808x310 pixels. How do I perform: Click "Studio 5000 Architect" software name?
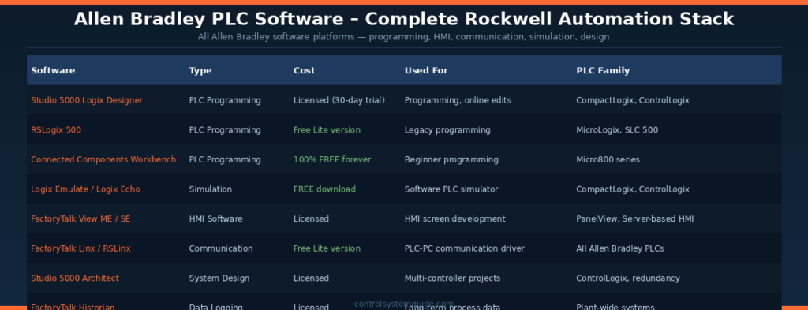[75, 278]
